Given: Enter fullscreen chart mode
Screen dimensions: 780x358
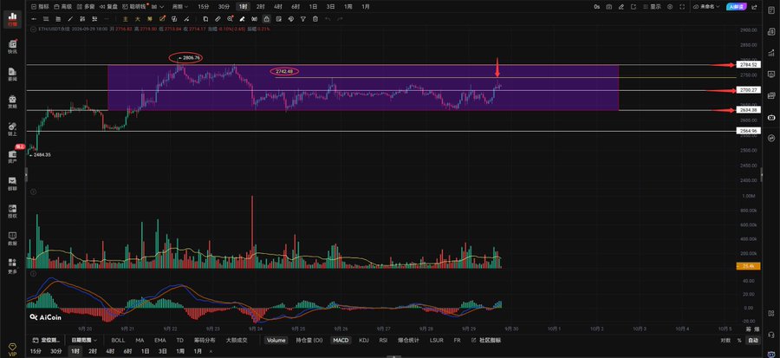Looking at the screenshot, I should click(682, 7).
